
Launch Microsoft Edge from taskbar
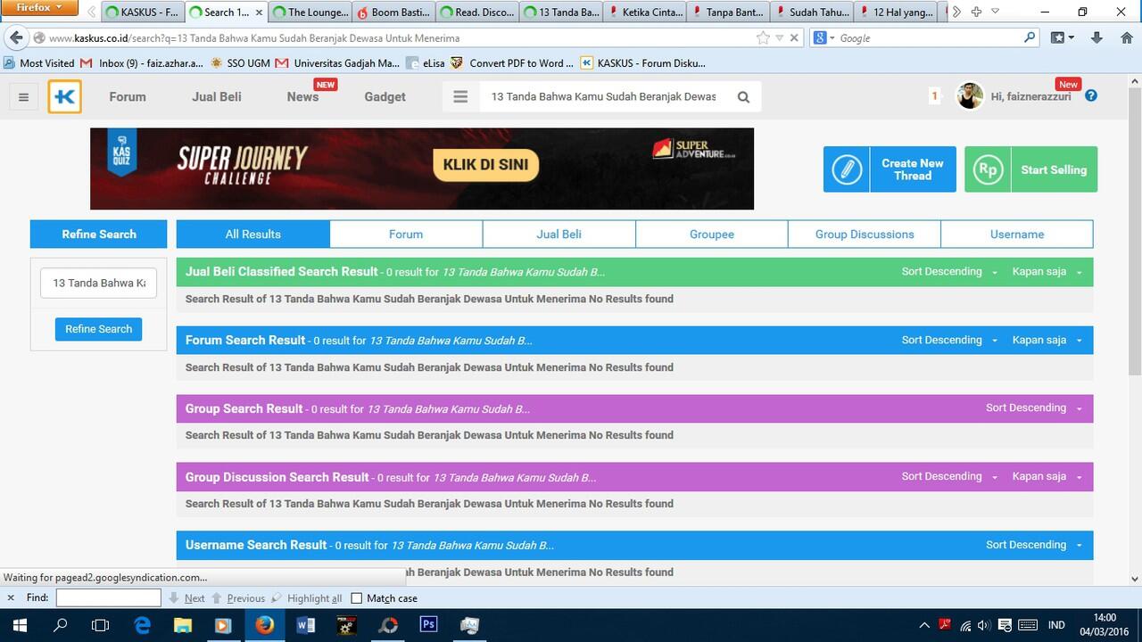coord(142,625)
